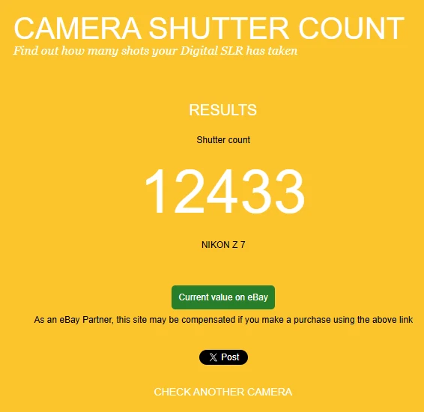
Task: Open the CHECK ANOTHER CAMERA link
Action: tap(223, 392)
